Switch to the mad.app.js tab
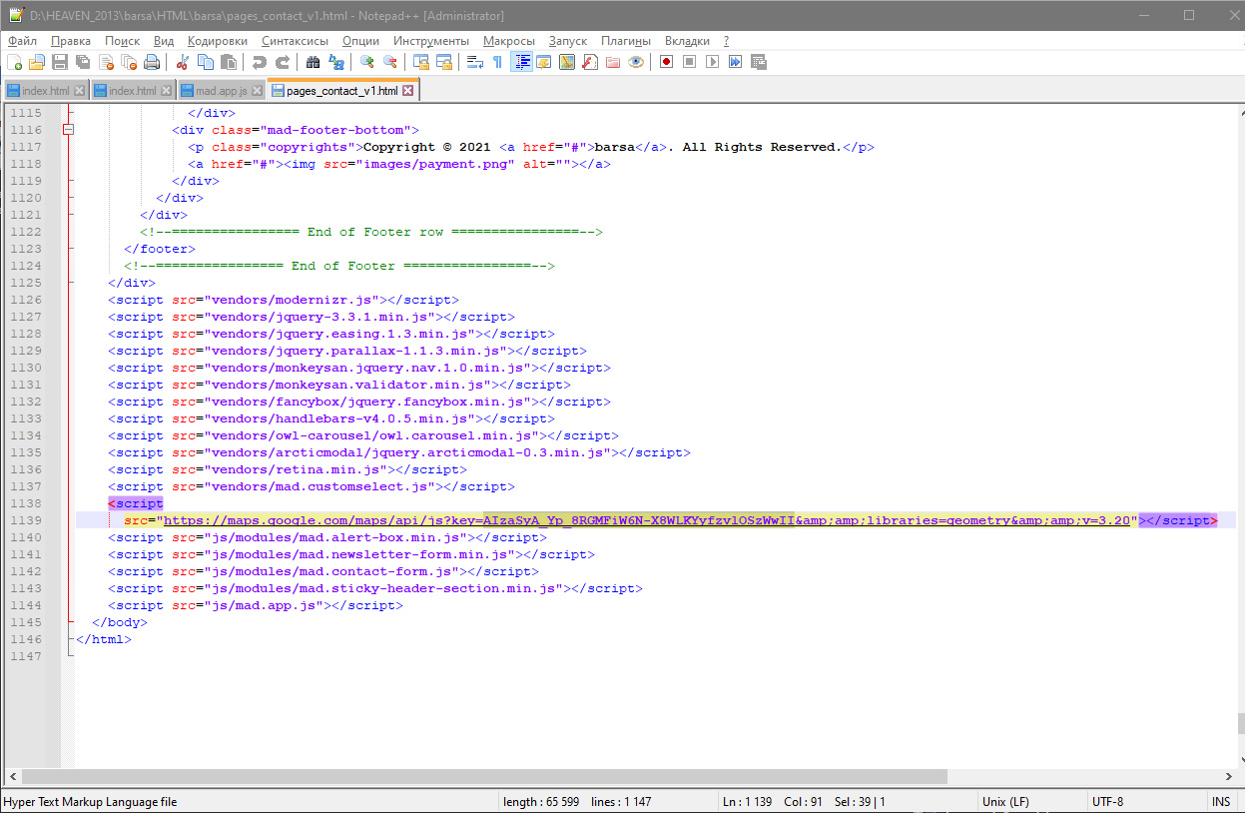1245x813 pixels. (220, 91)
